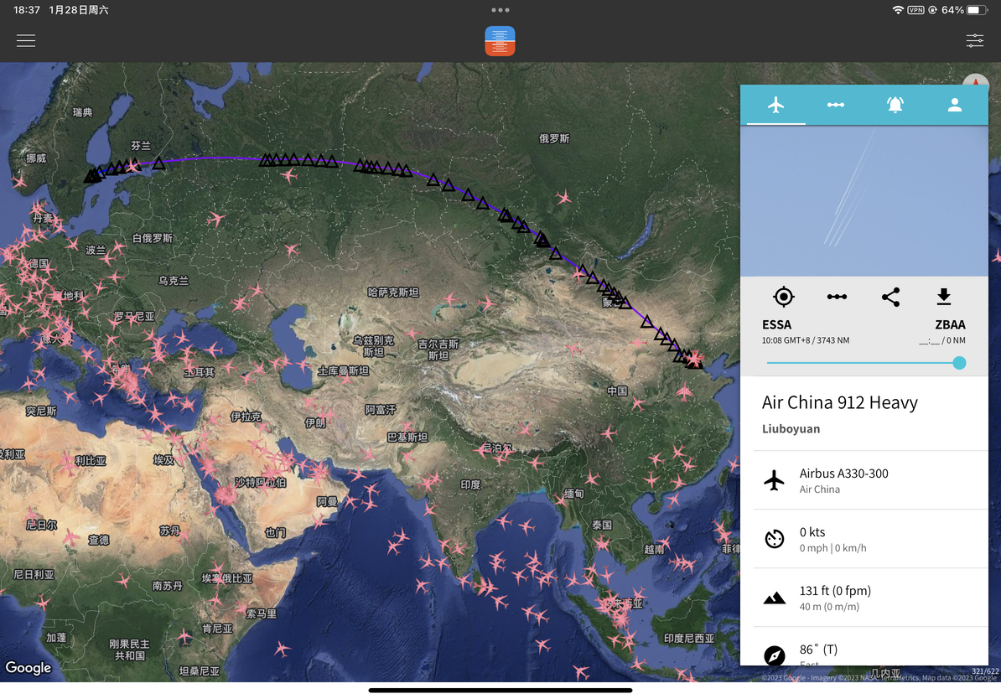Select the waypoint triangle near 芬兰 label
Image resolution: width=1001 pixels, height=699 pixels.
click(158, 163)
